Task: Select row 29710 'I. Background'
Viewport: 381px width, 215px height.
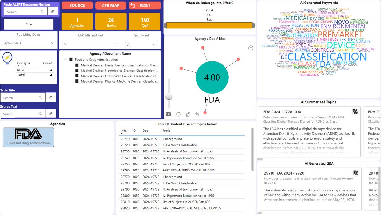Action: pyautogui.click(x=182, y=139)
